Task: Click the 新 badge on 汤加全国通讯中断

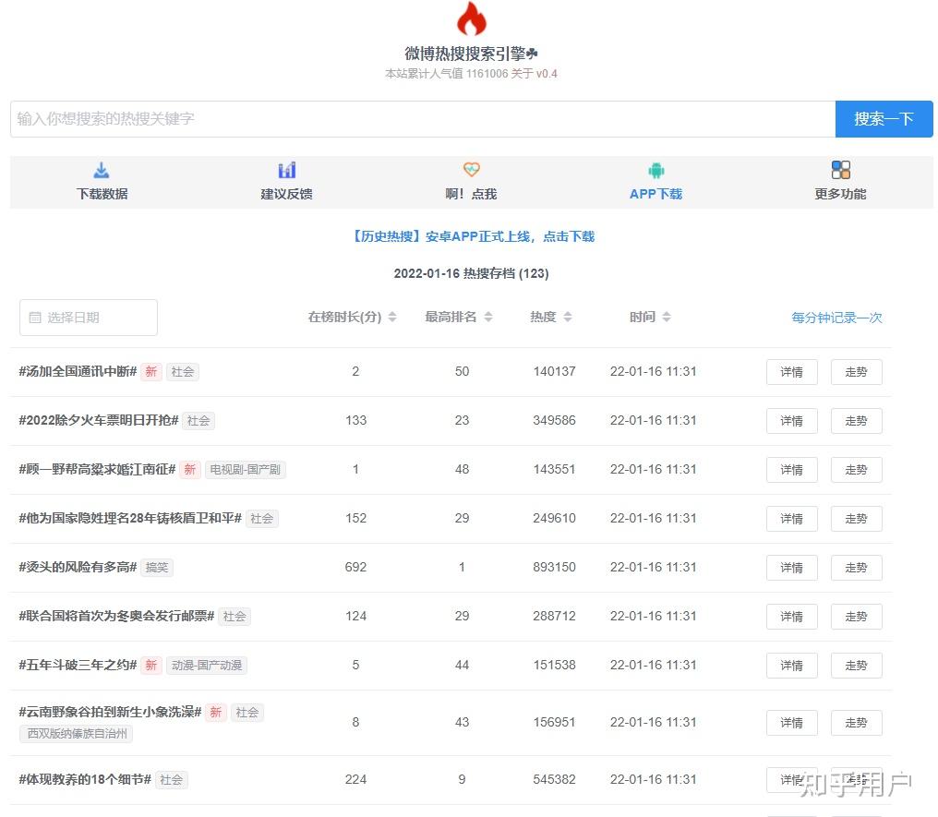Action: coord(151,372)
